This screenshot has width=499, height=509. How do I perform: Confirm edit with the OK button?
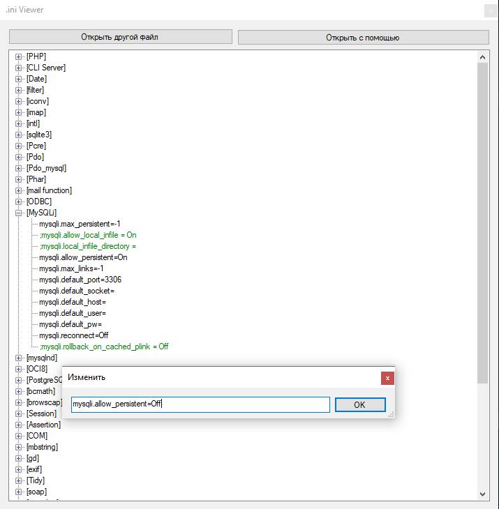pos(360,404)
